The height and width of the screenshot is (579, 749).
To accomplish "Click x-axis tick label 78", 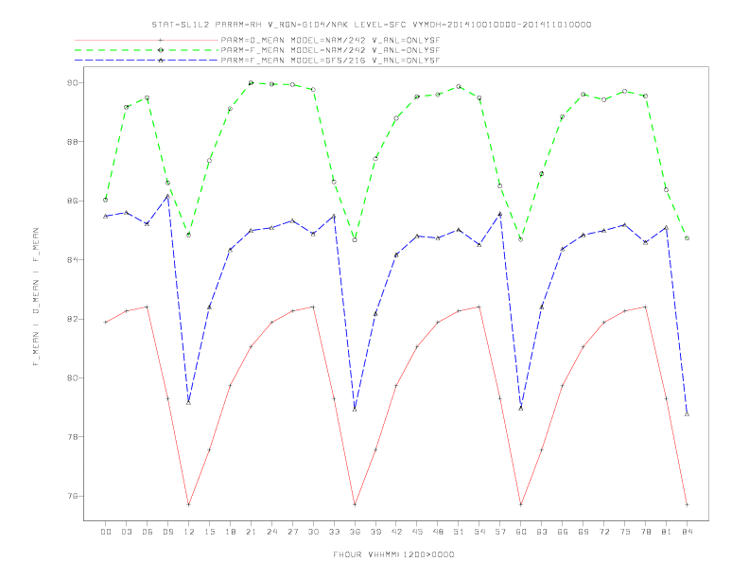I will [646, 532].
